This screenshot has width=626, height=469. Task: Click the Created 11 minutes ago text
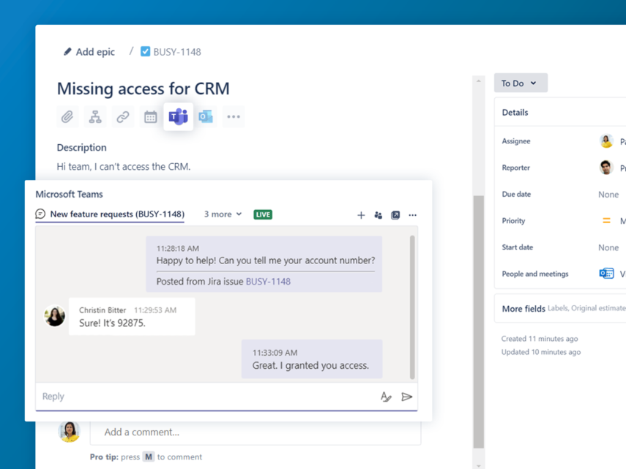[x=540, y=339]
